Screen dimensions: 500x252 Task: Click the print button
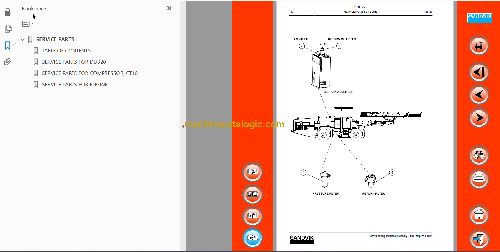(x=479, y=179)
